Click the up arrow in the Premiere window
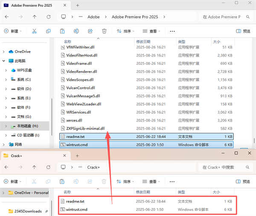This screenshot has width=256, height=216. (x=35, y=17)
